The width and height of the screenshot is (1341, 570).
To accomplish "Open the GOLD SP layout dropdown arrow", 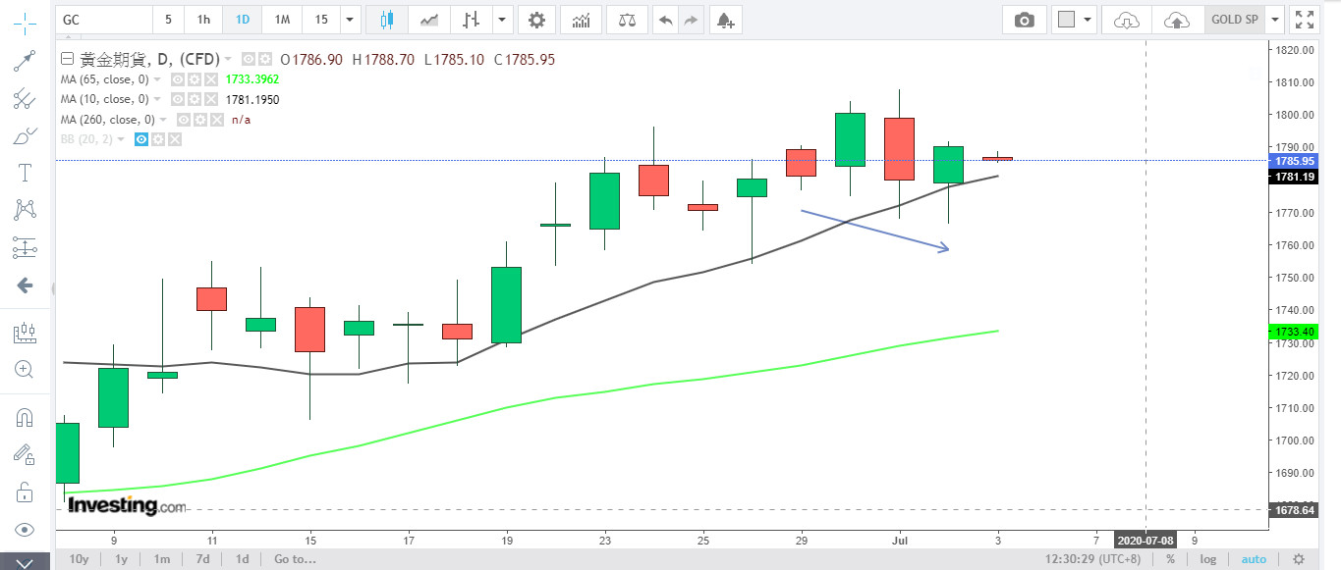I will [1274, 20].
